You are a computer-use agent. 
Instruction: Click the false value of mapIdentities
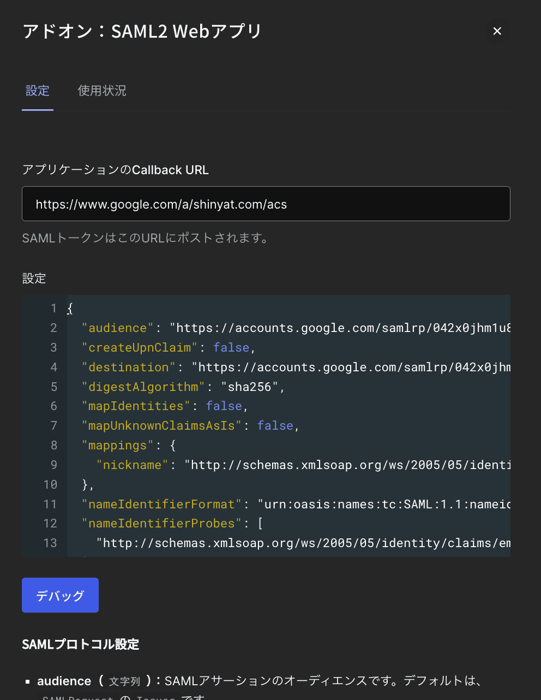(224, 406)
